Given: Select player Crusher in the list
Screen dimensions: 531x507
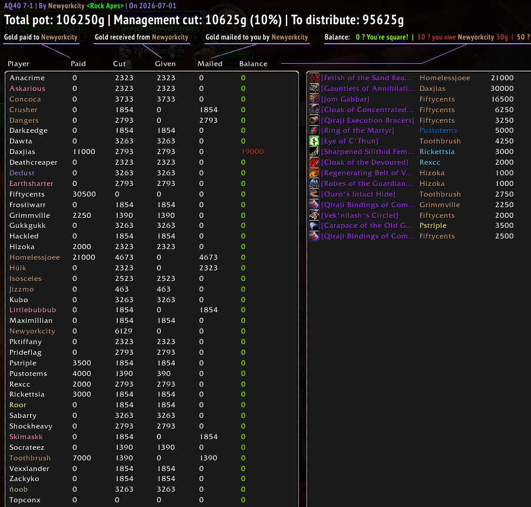Looking at the screenshot, I should (24, 110).
